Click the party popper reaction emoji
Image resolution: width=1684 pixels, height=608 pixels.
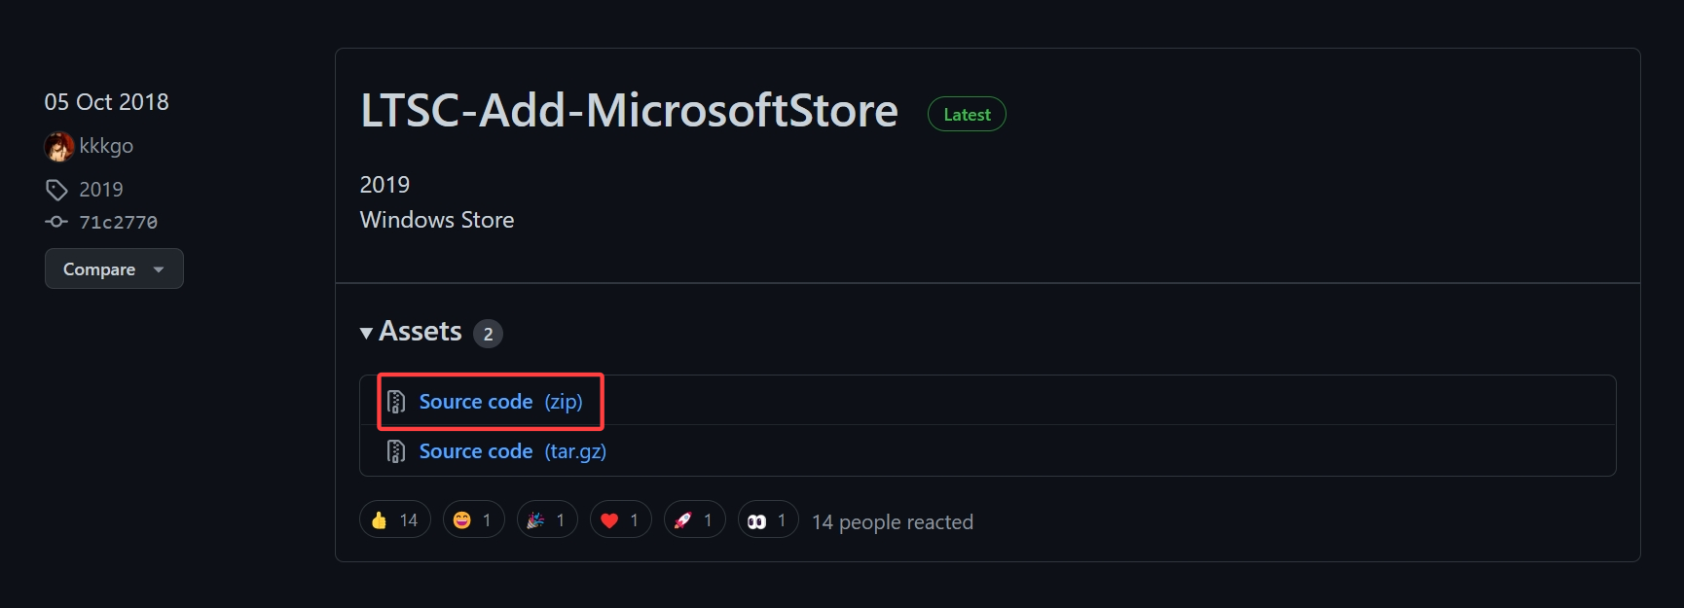tap(537, 519)
